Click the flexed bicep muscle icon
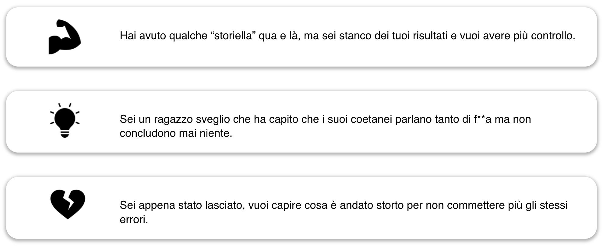Viewport: 603px width, 251px height. (x=65, y=37)
